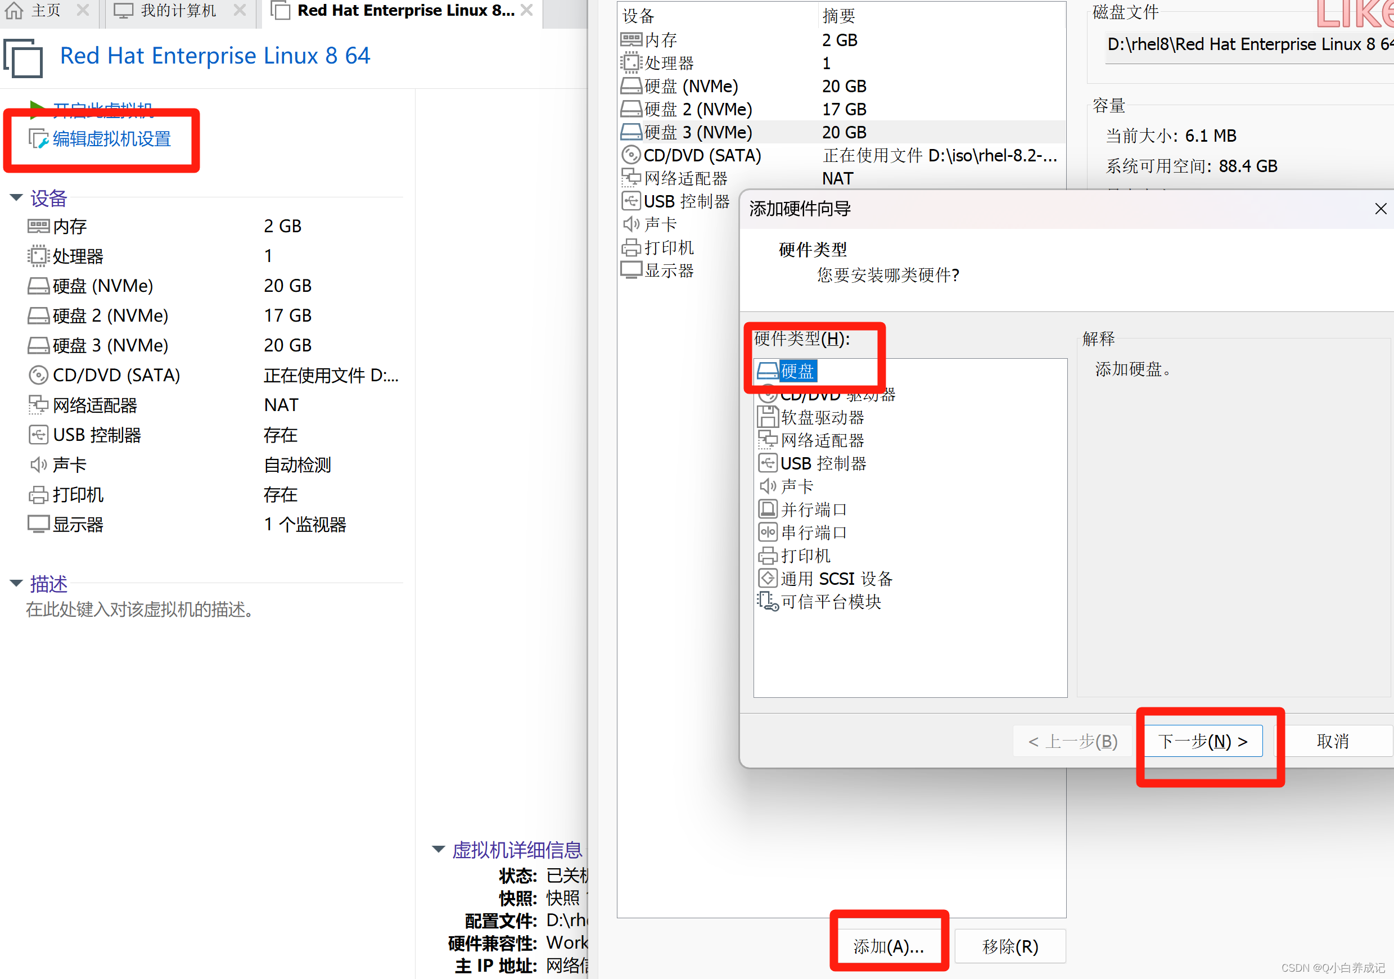The width and height of the screenshot is (1394, 979).
Task: Click the 1 个监视器 value beside 显示器
Action: point(305,525)
